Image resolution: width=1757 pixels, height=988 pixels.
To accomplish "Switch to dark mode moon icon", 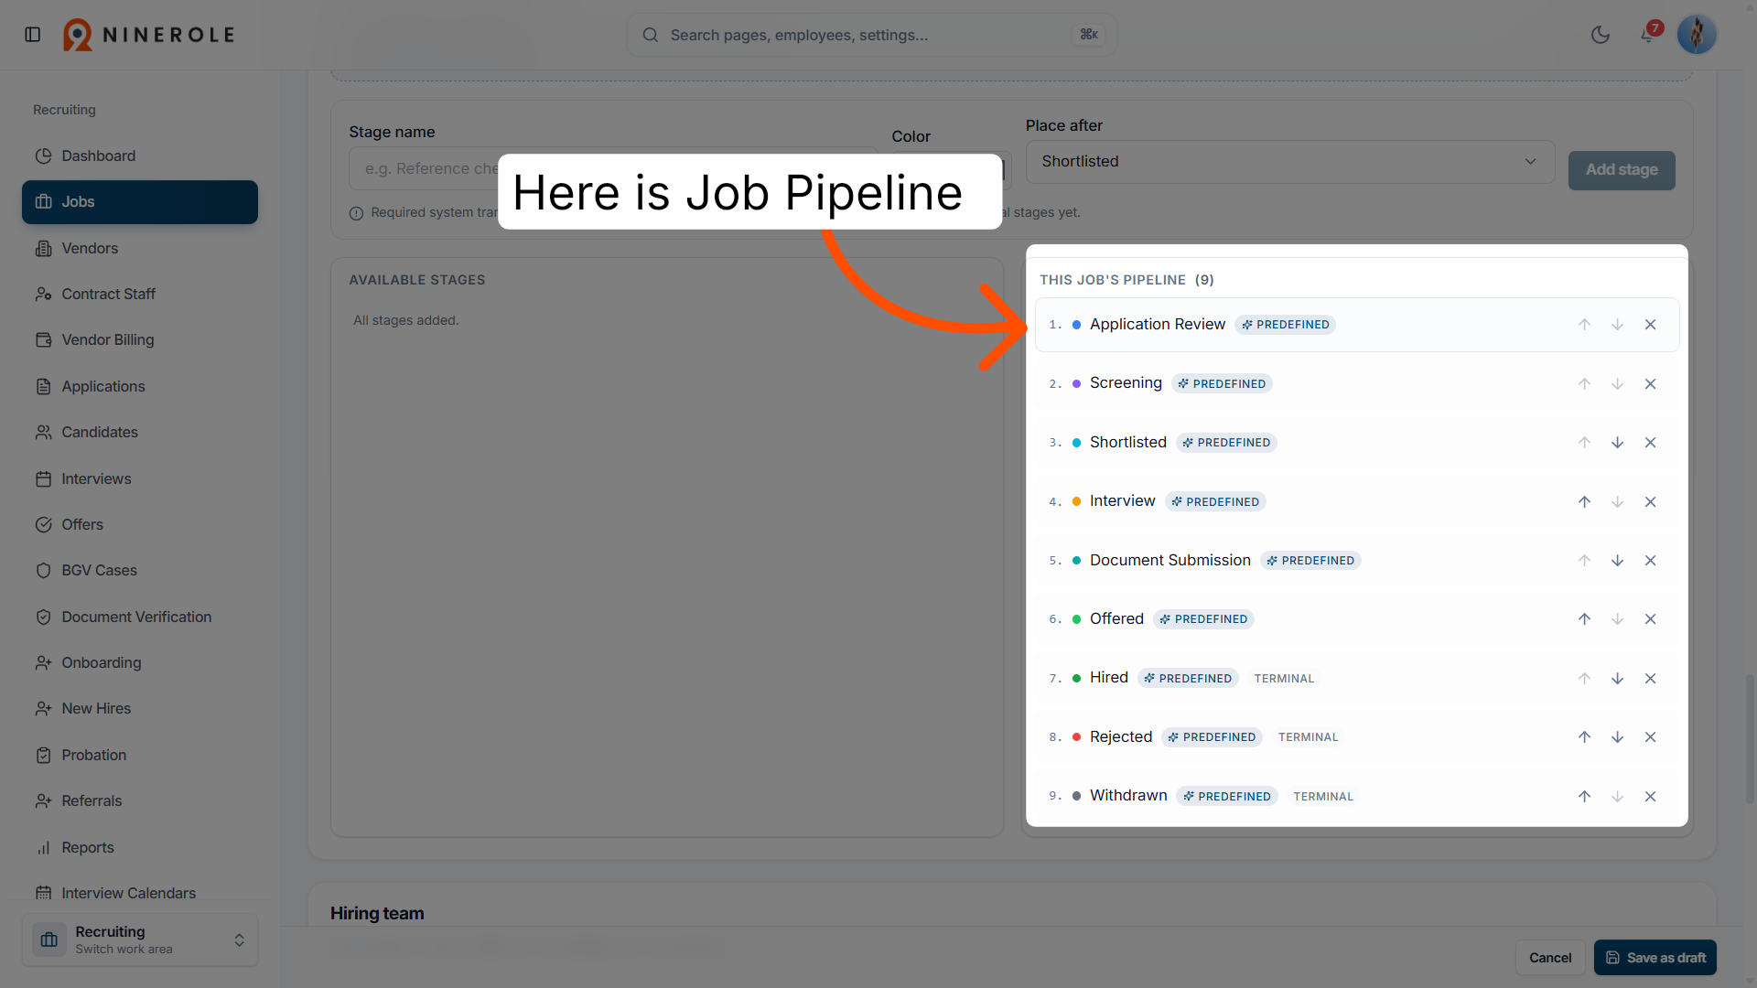I will (1601, 35).
